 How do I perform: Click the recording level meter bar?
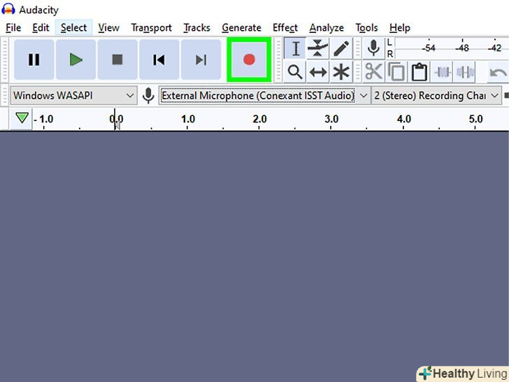tap(452, 48)
